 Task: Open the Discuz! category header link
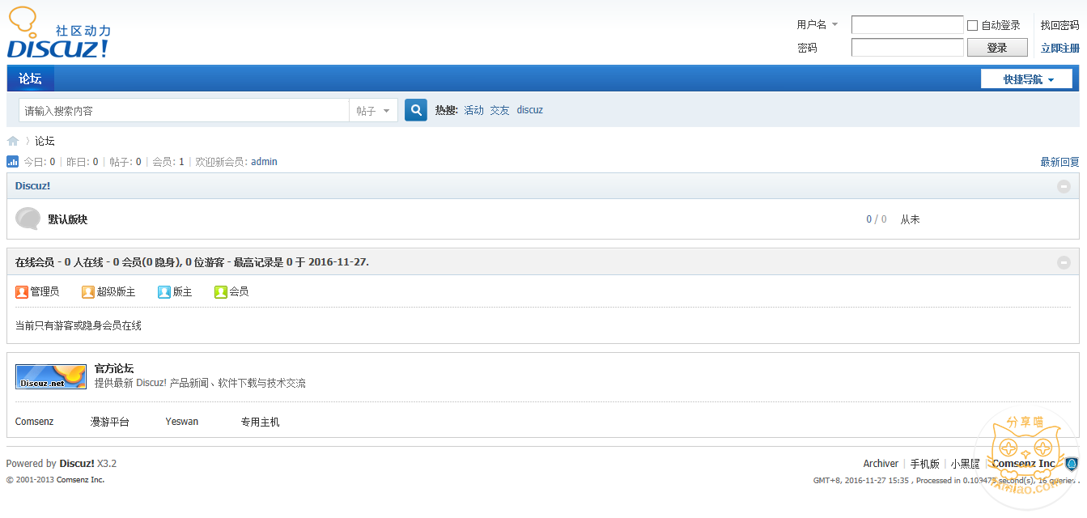[x=32, y=186]
